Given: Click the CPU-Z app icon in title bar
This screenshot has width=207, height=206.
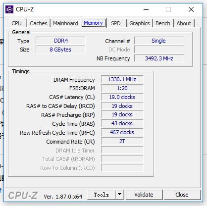Looking at the screenshot, I should point(9,9).
